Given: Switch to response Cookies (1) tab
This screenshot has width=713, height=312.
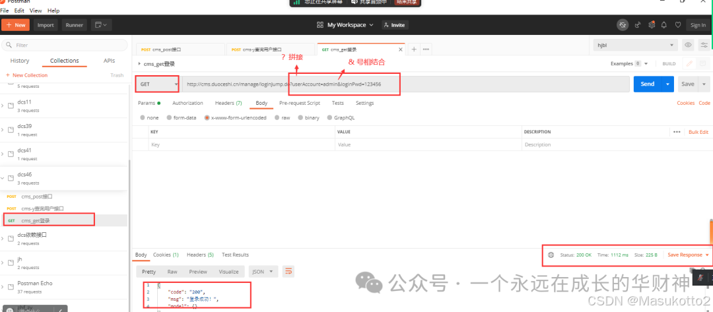Looking at the screenshot, I should (x=166, y=255).
